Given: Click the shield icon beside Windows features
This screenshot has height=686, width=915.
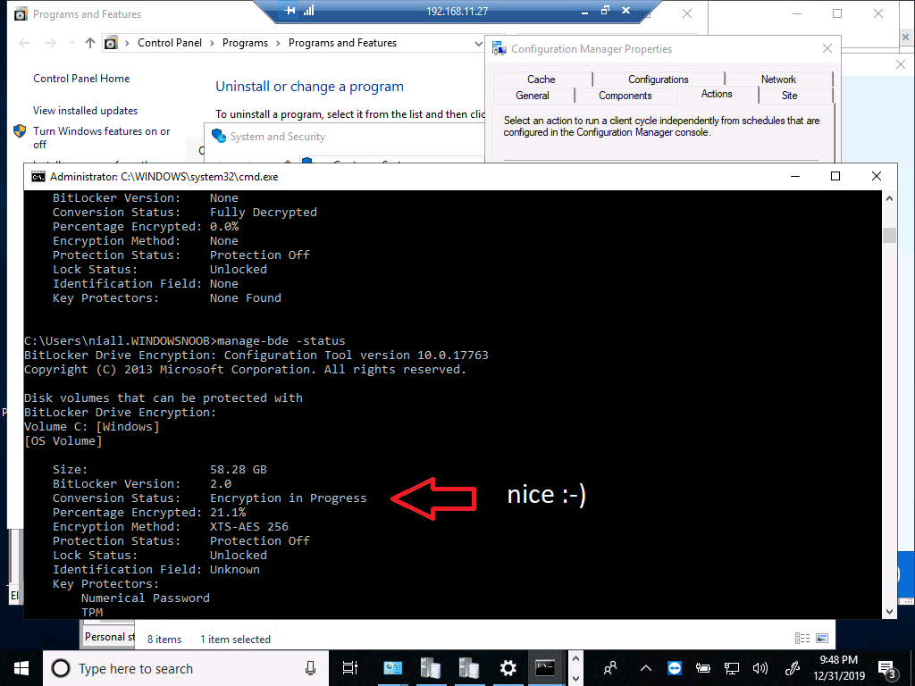Looking at the screenshot, I should 20,131.
